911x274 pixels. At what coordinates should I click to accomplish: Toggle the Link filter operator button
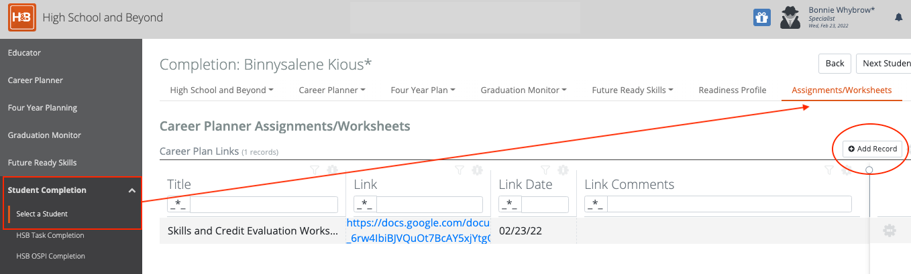[365, 204]
